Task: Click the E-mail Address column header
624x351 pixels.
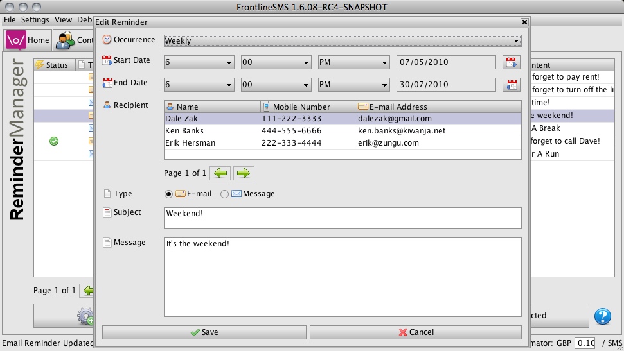Action: click(439, 107)
